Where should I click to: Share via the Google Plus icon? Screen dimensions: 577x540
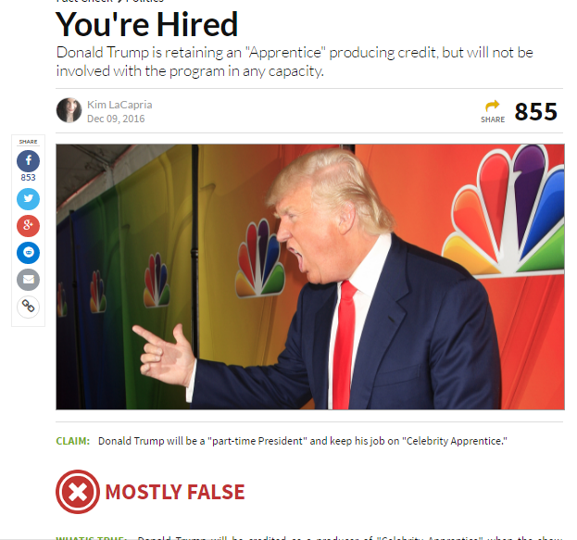(x=29, y=226)
